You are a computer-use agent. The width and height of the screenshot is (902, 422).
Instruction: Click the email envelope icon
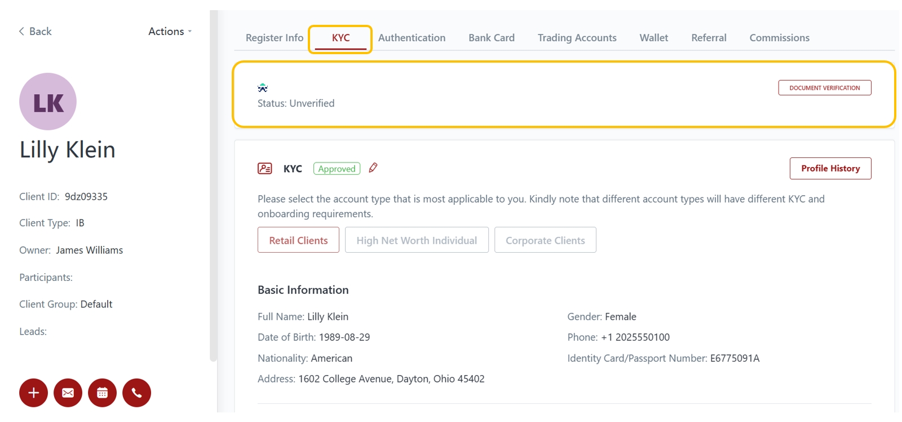(x=68, y=393)
